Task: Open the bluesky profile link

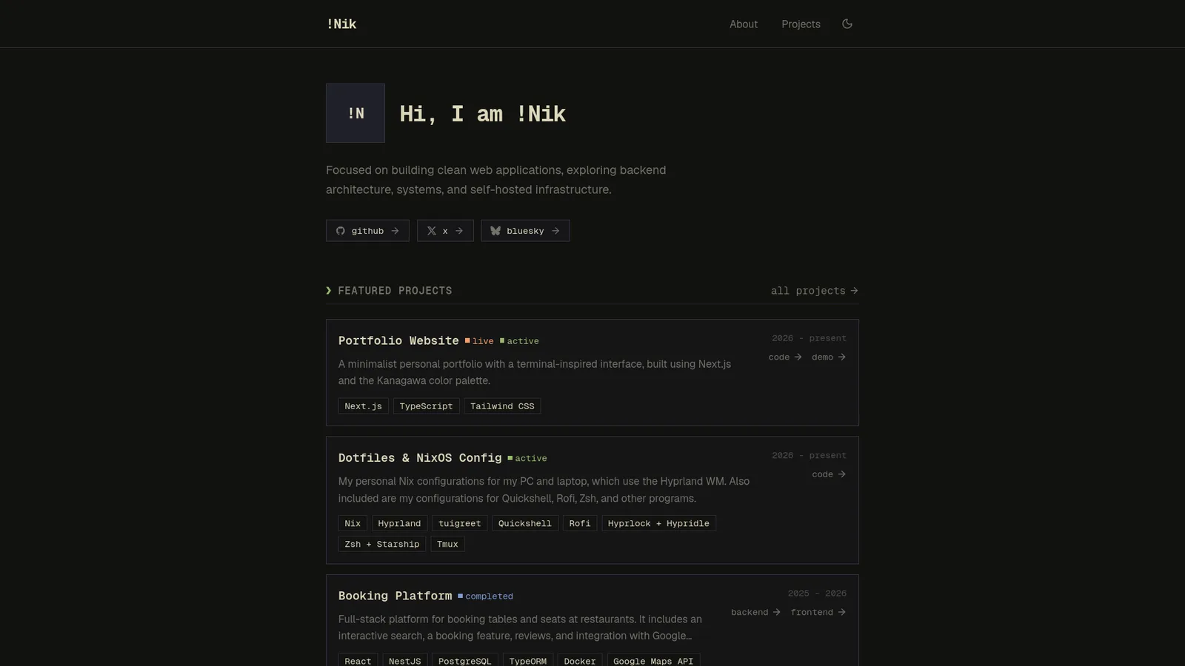Action: pyautogui.click(x=525, y=231)
